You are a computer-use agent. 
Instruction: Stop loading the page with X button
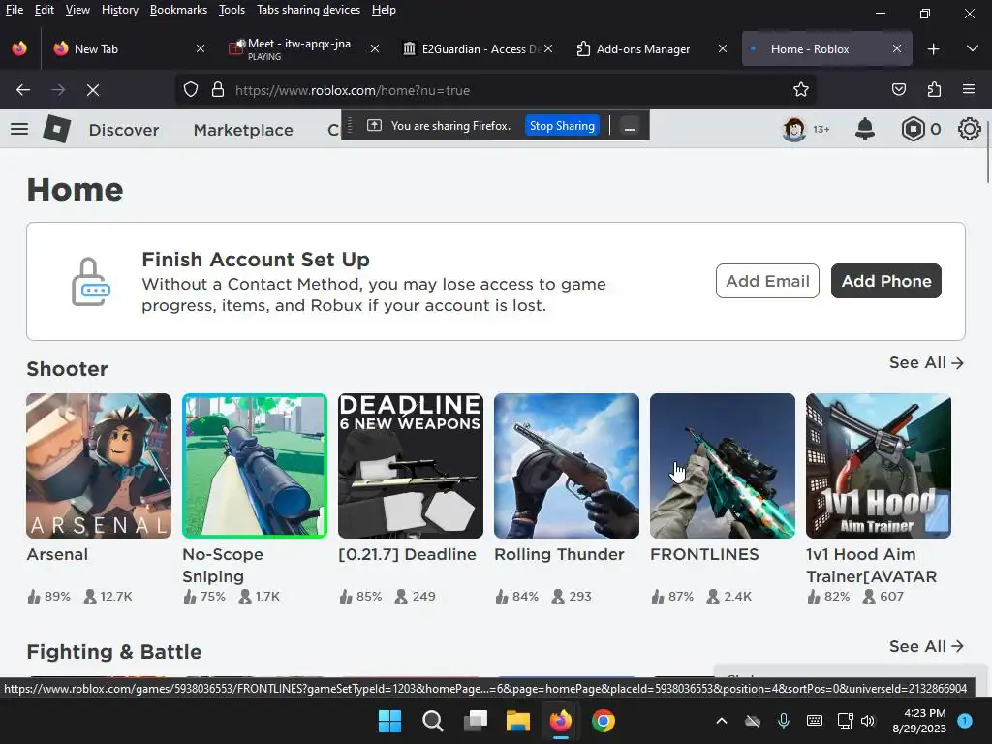tap(93, 90)
